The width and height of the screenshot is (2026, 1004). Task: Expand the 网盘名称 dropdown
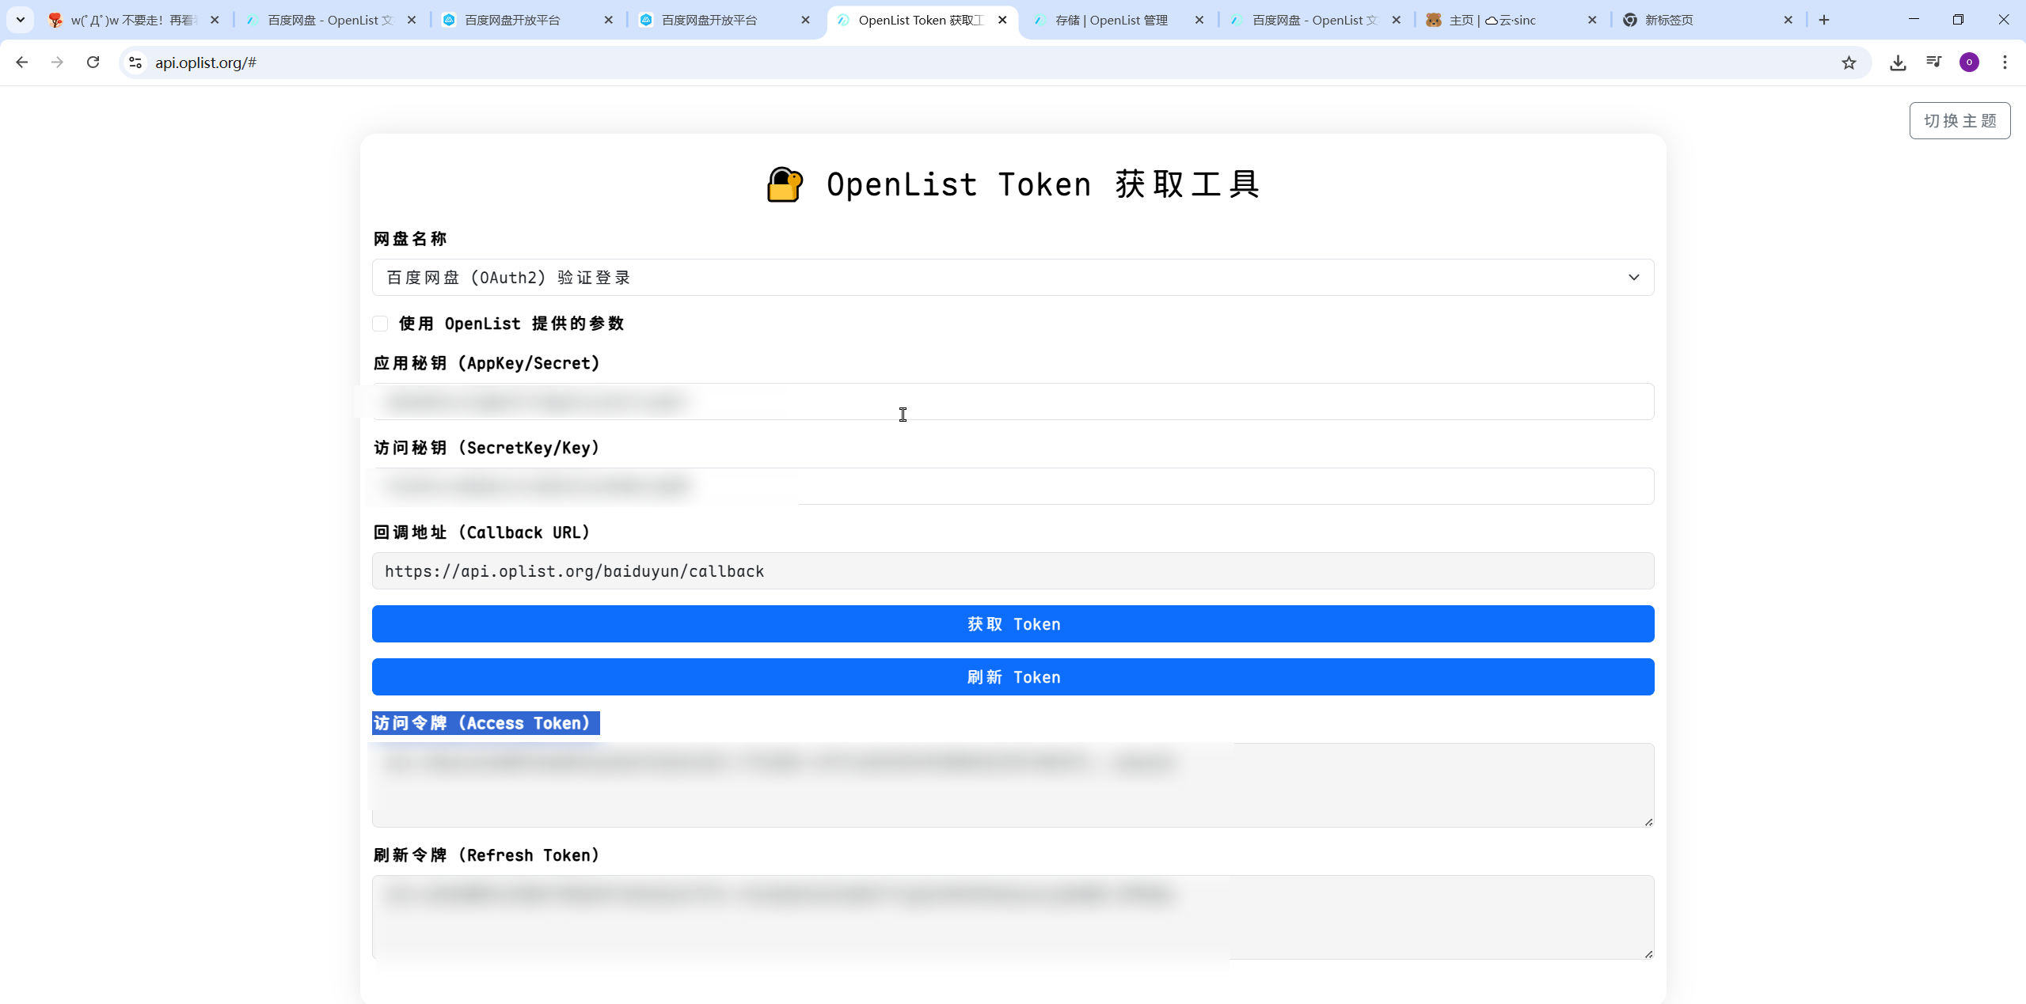(x=1013, y=278)
